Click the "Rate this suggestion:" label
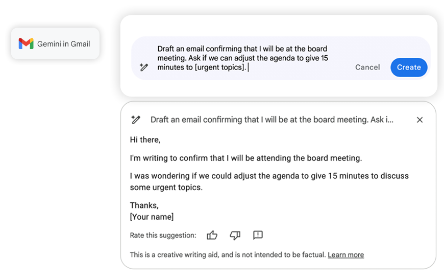This screenshot has width=444, height=280. [163, 236]
